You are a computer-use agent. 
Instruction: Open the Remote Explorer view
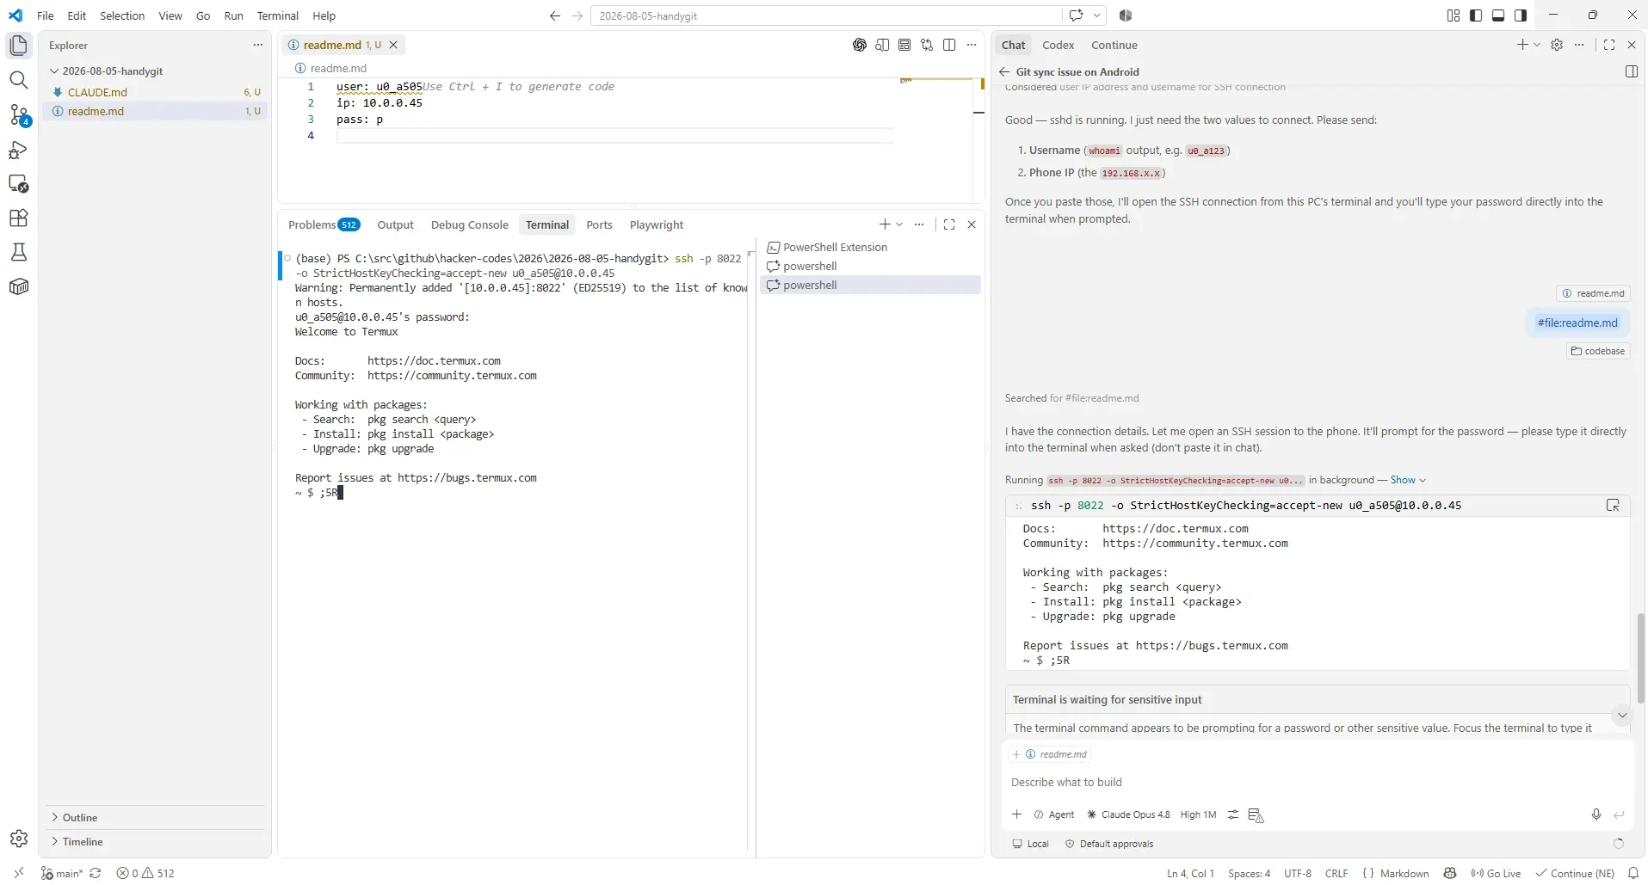(19, 184)
